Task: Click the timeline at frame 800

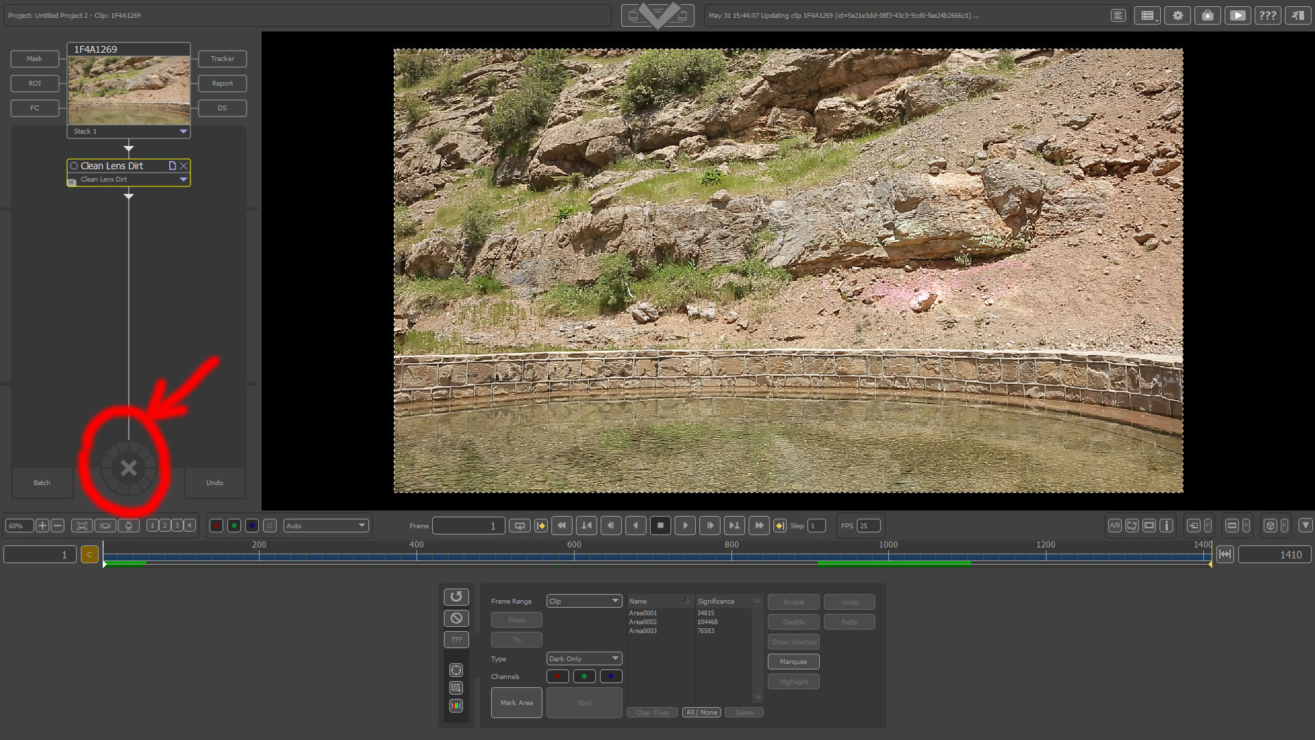Action: pyautogui.click(x=731, y=557)
